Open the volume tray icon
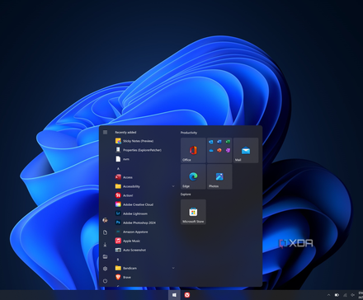The height and width of the screenshot is (300, 363). (x=352, y=295)
